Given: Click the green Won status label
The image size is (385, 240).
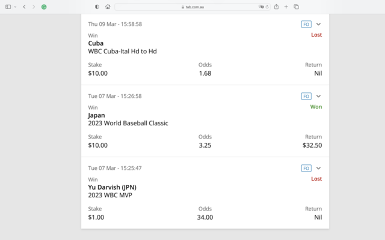Looking at the screenshot, I should point(316,107).
